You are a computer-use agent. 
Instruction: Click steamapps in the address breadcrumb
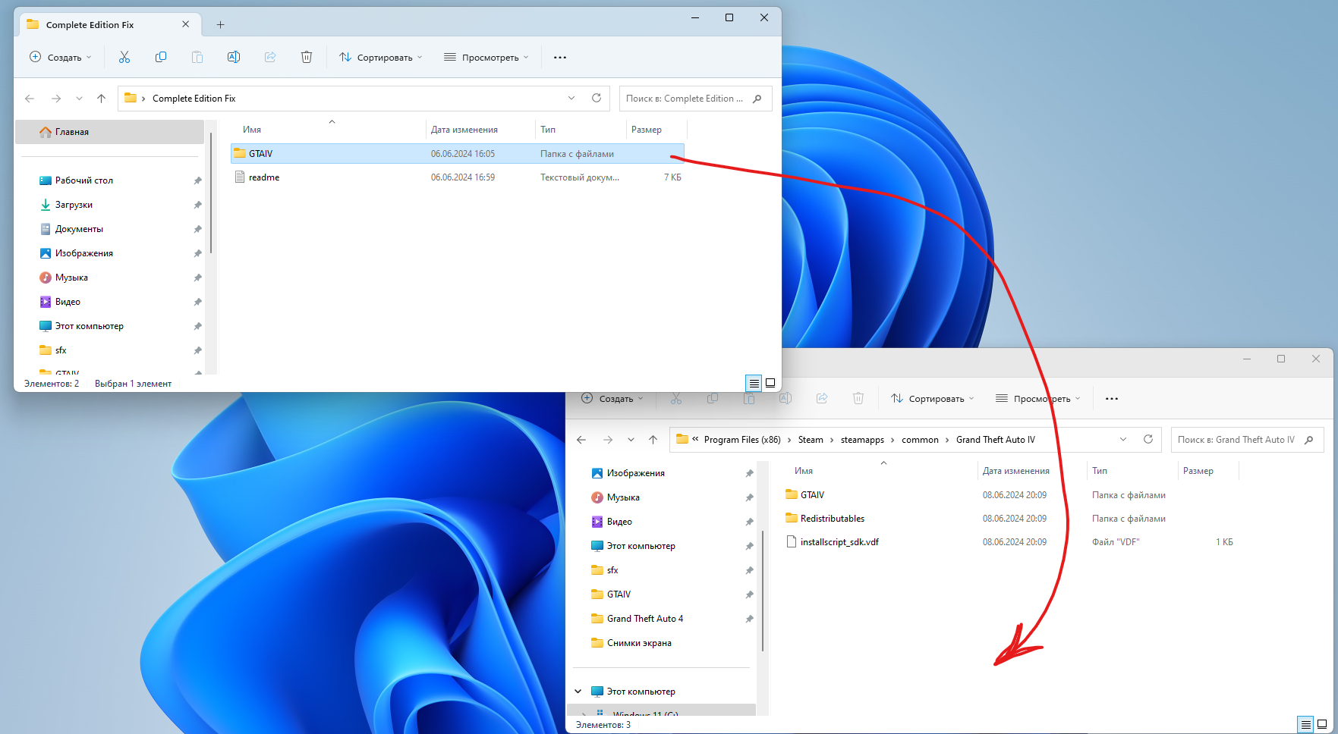coord(862,440)
